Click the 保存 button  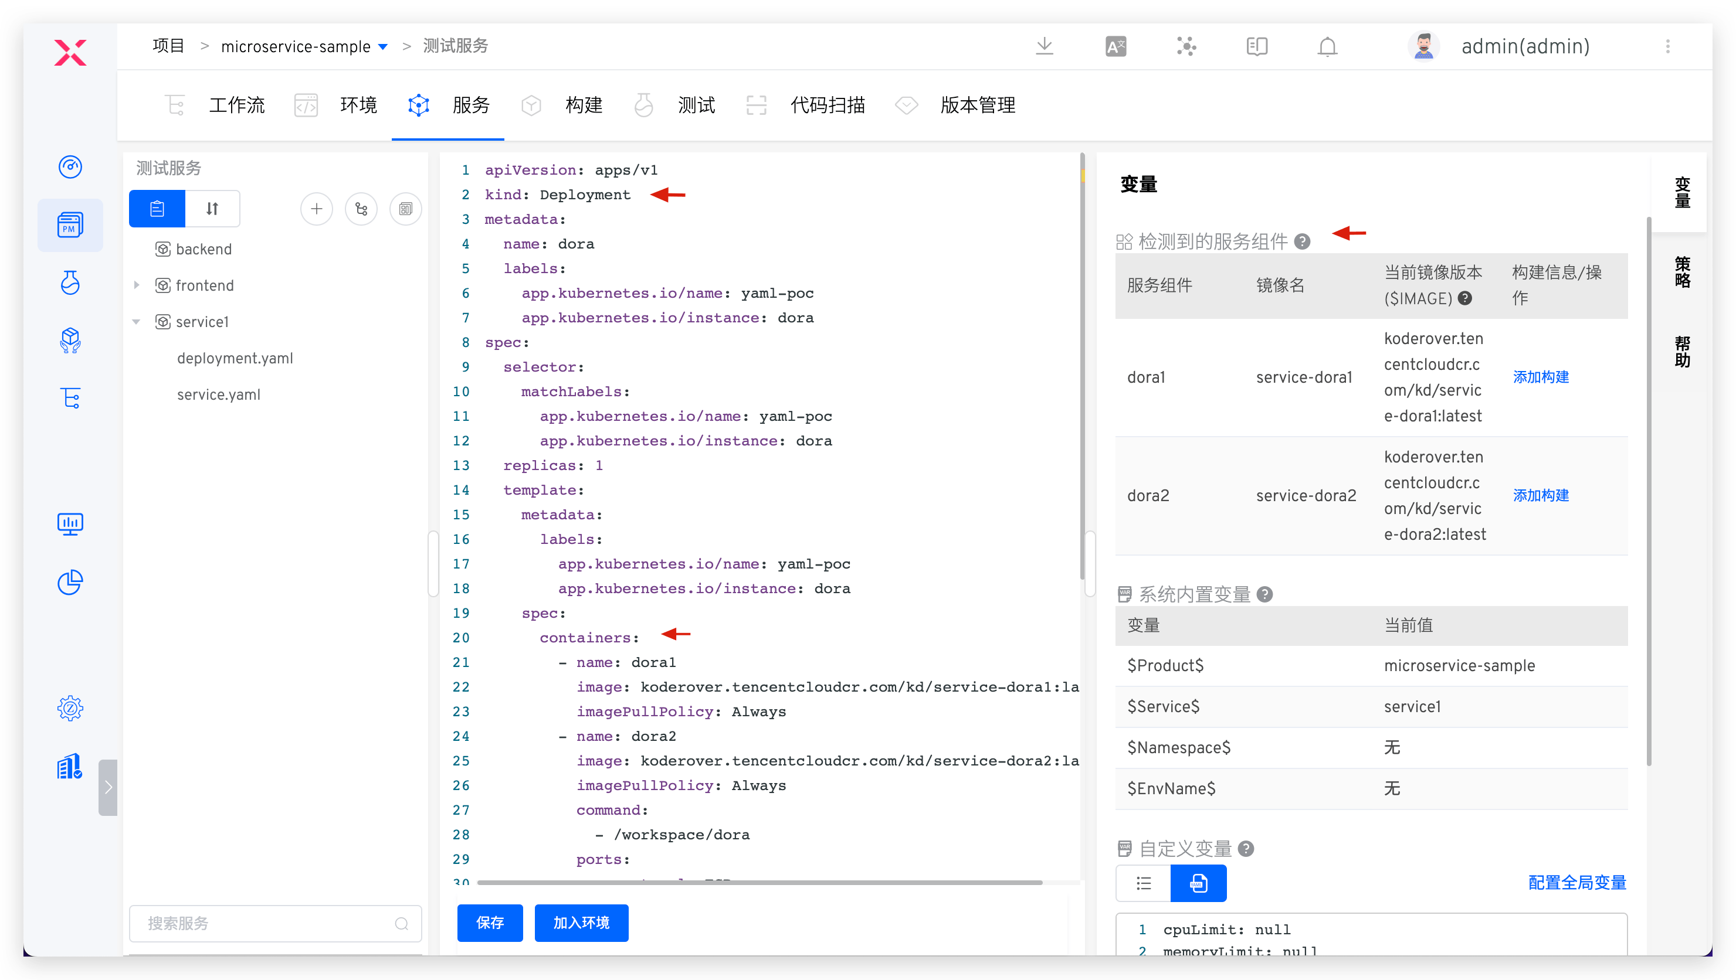[489, 922]
